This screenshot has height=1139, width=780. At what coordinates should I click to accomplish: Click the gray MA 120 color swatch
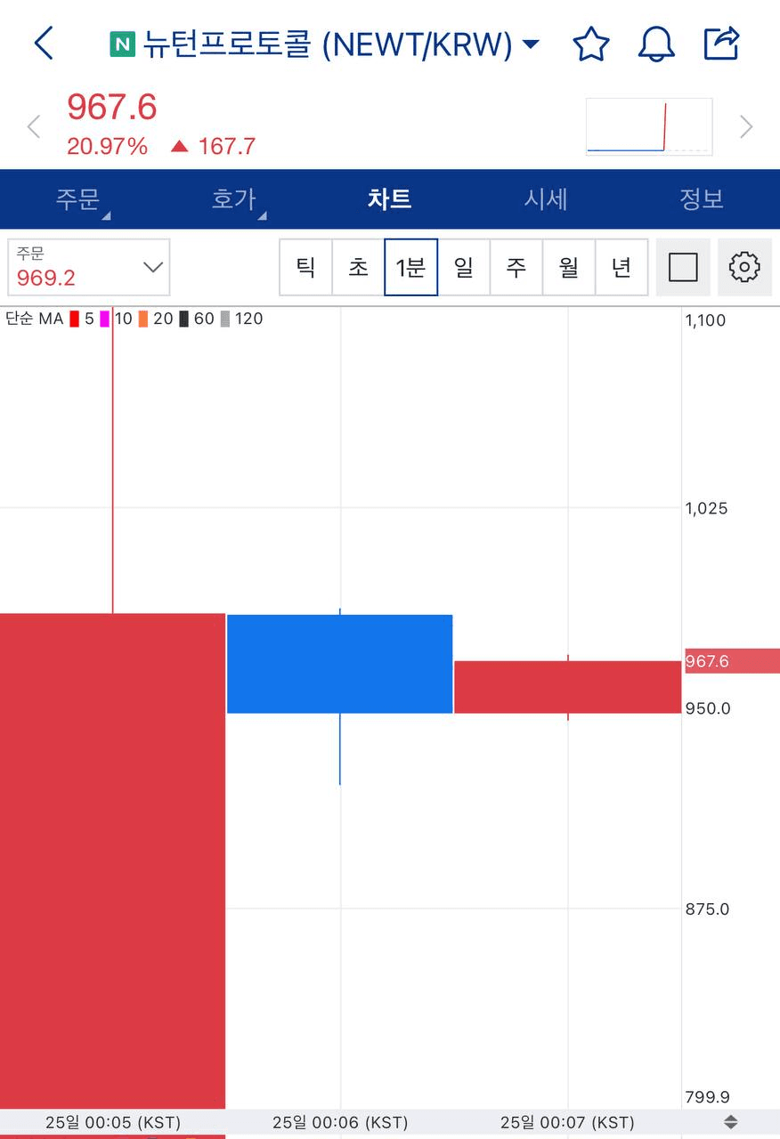tap(225, 319)
